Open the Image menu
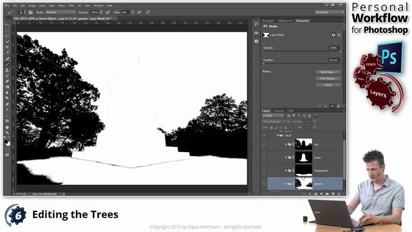Screen dimensions: 412x232 click(32, 6)
